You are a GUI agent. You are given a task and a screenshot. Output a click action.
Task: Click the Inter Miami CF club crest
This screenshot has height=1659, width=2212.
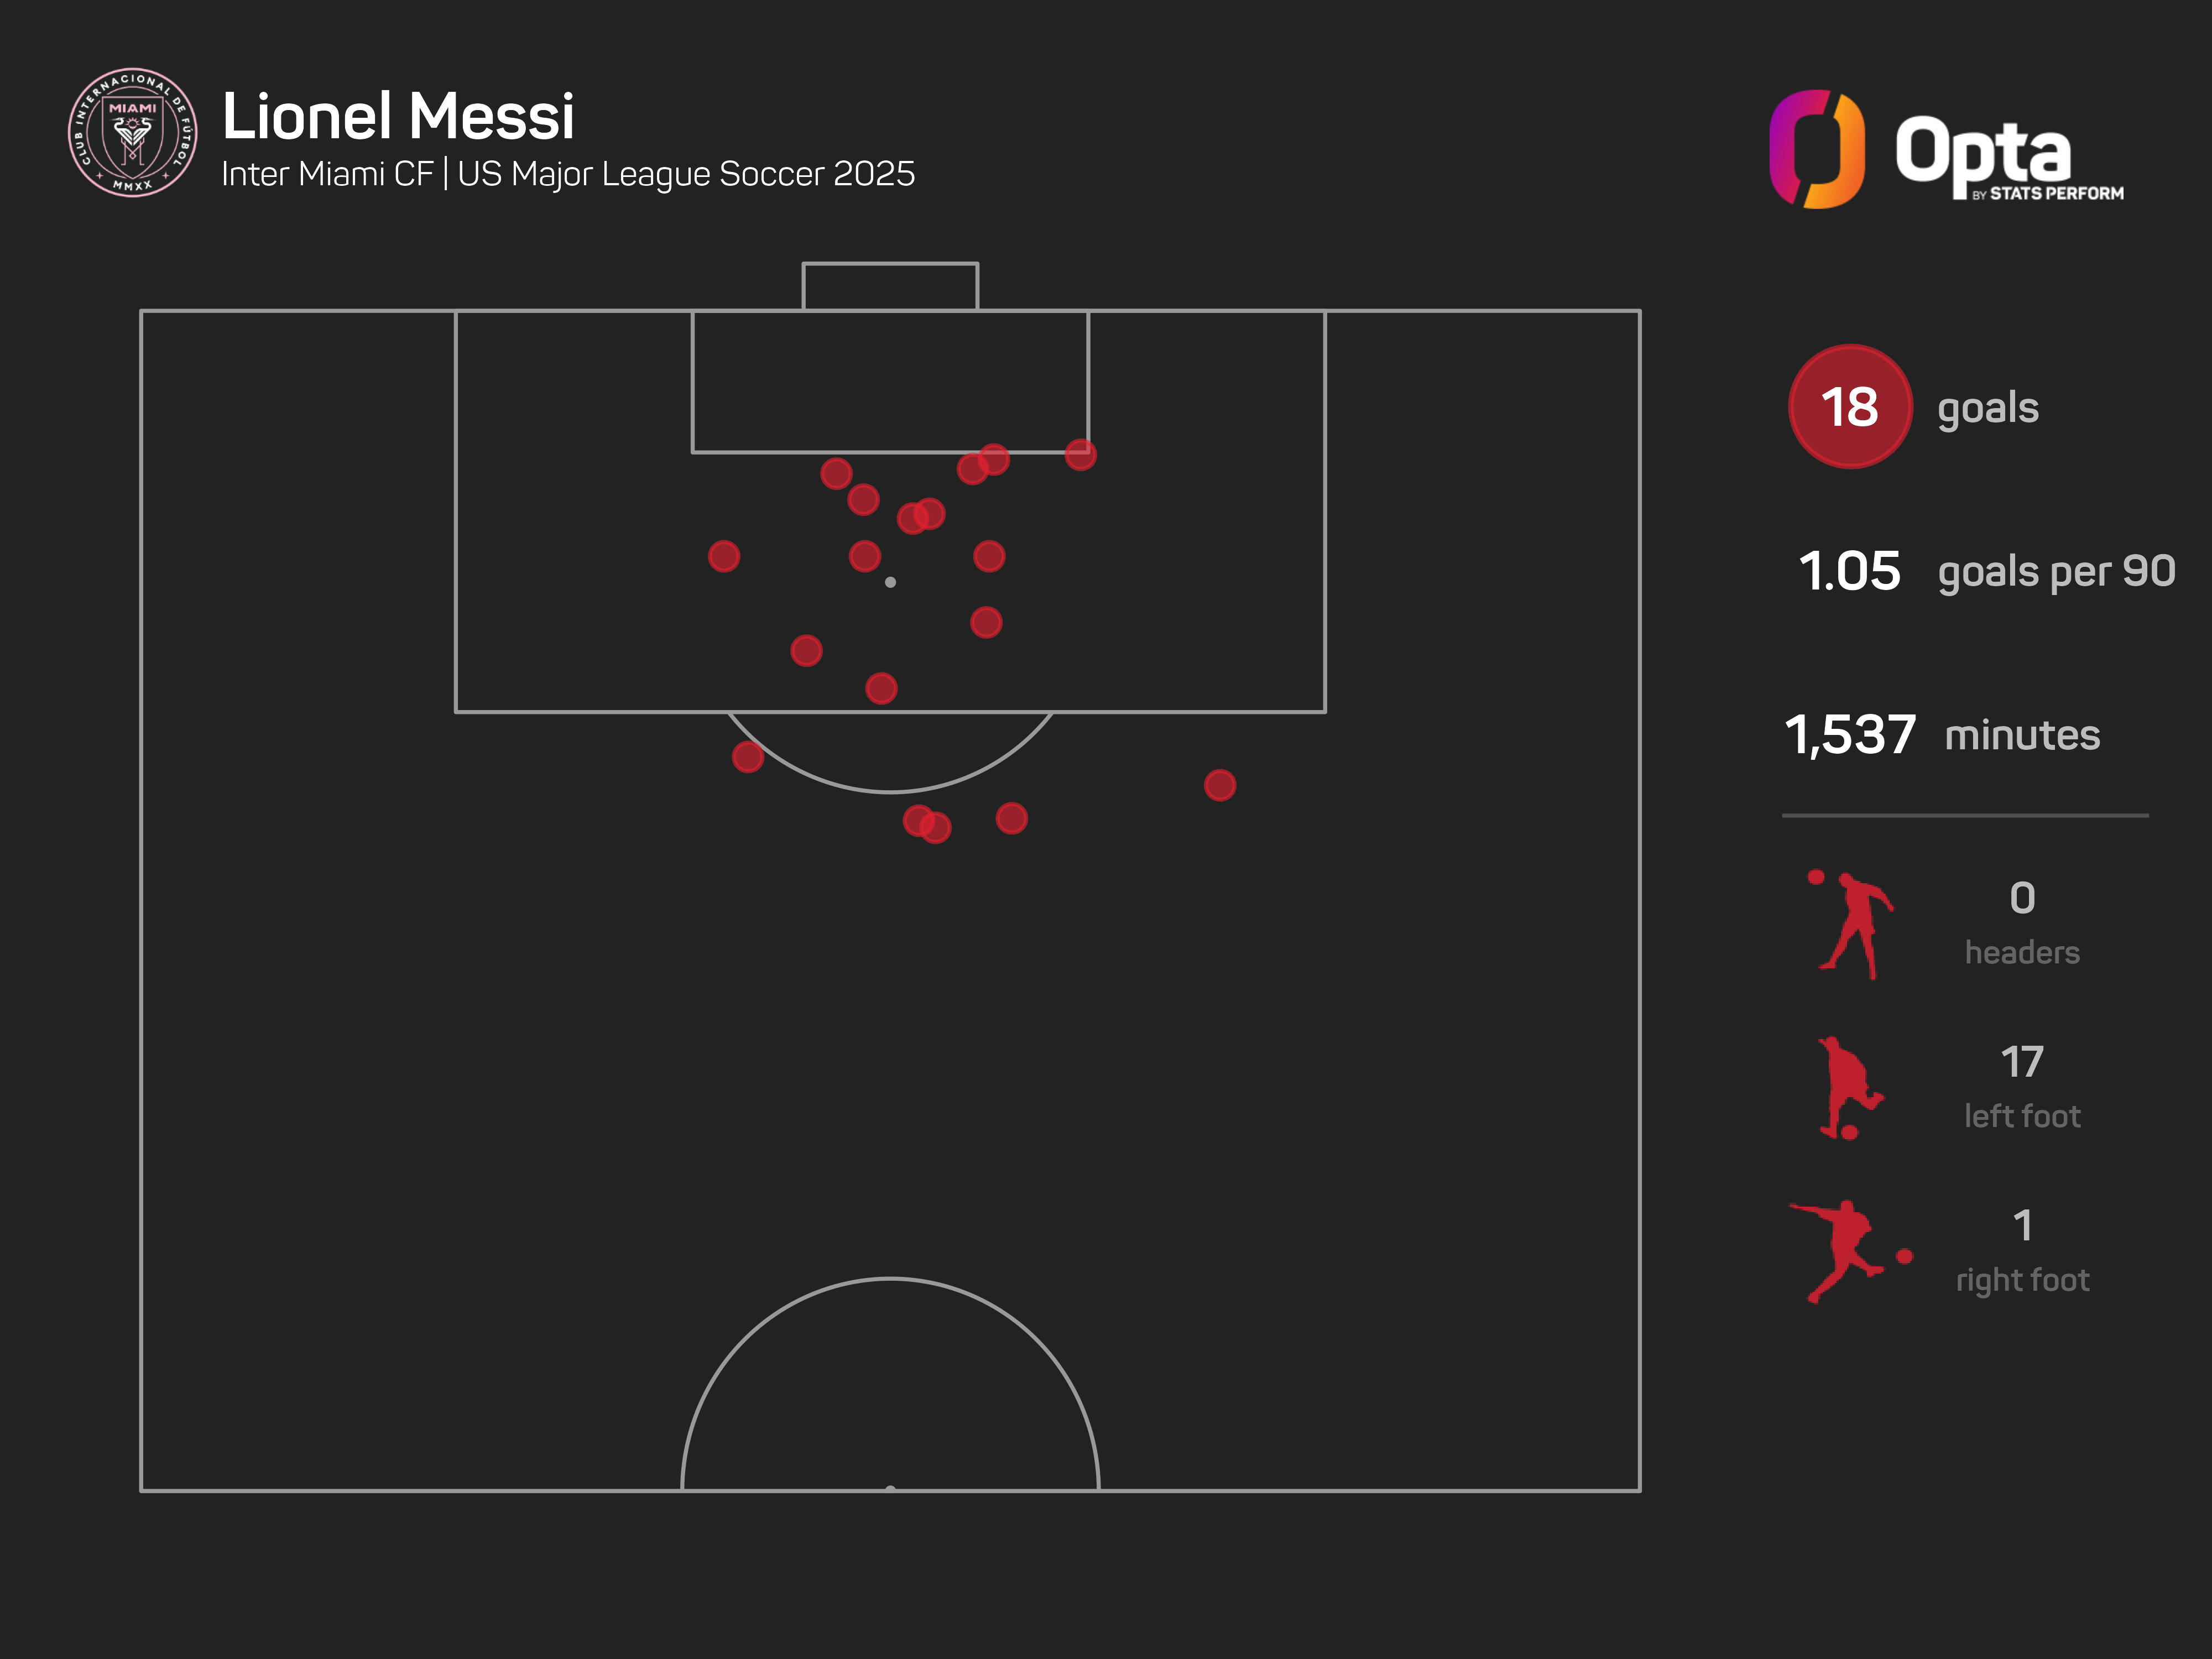click(x=132, y=132)
